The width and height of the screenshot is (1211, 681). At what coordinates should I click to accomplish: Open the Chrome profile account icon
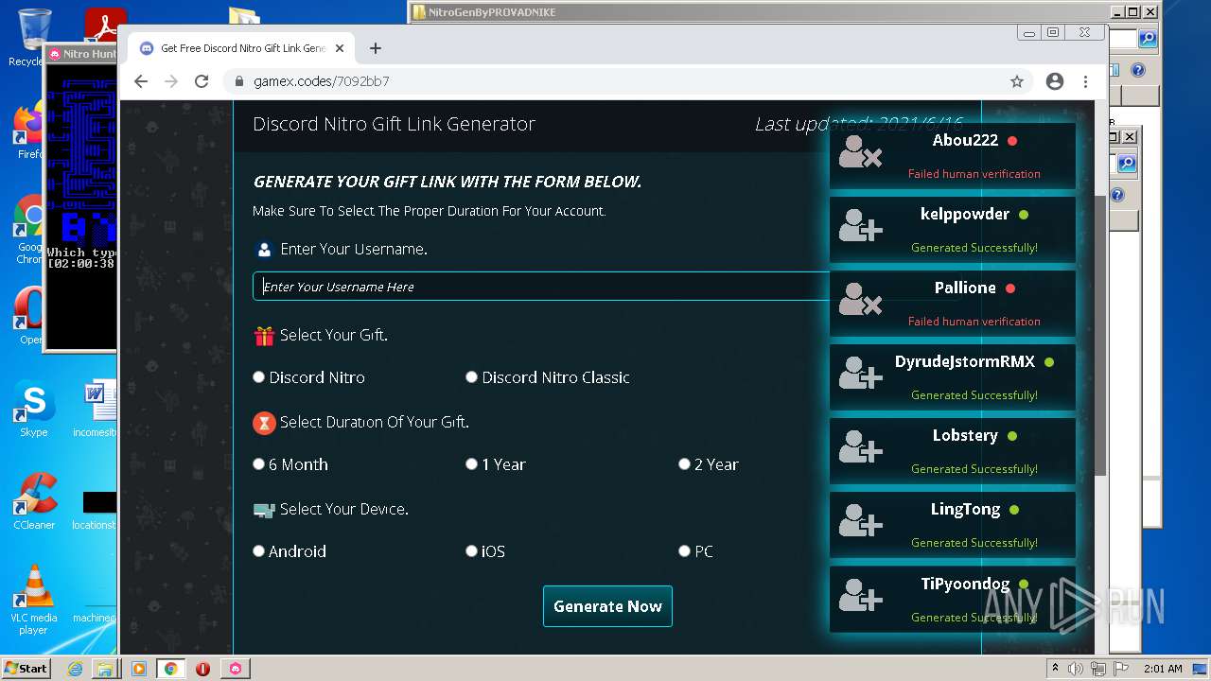pyautogui.click(x=1055, y=81)
